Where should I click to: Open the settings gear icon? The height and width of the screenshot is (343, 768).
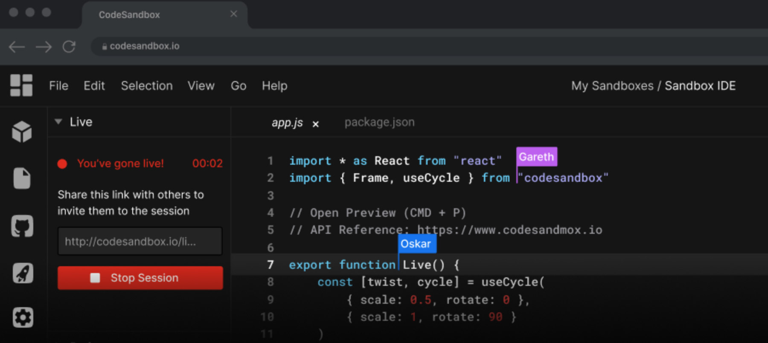click(x=23, y=317)
